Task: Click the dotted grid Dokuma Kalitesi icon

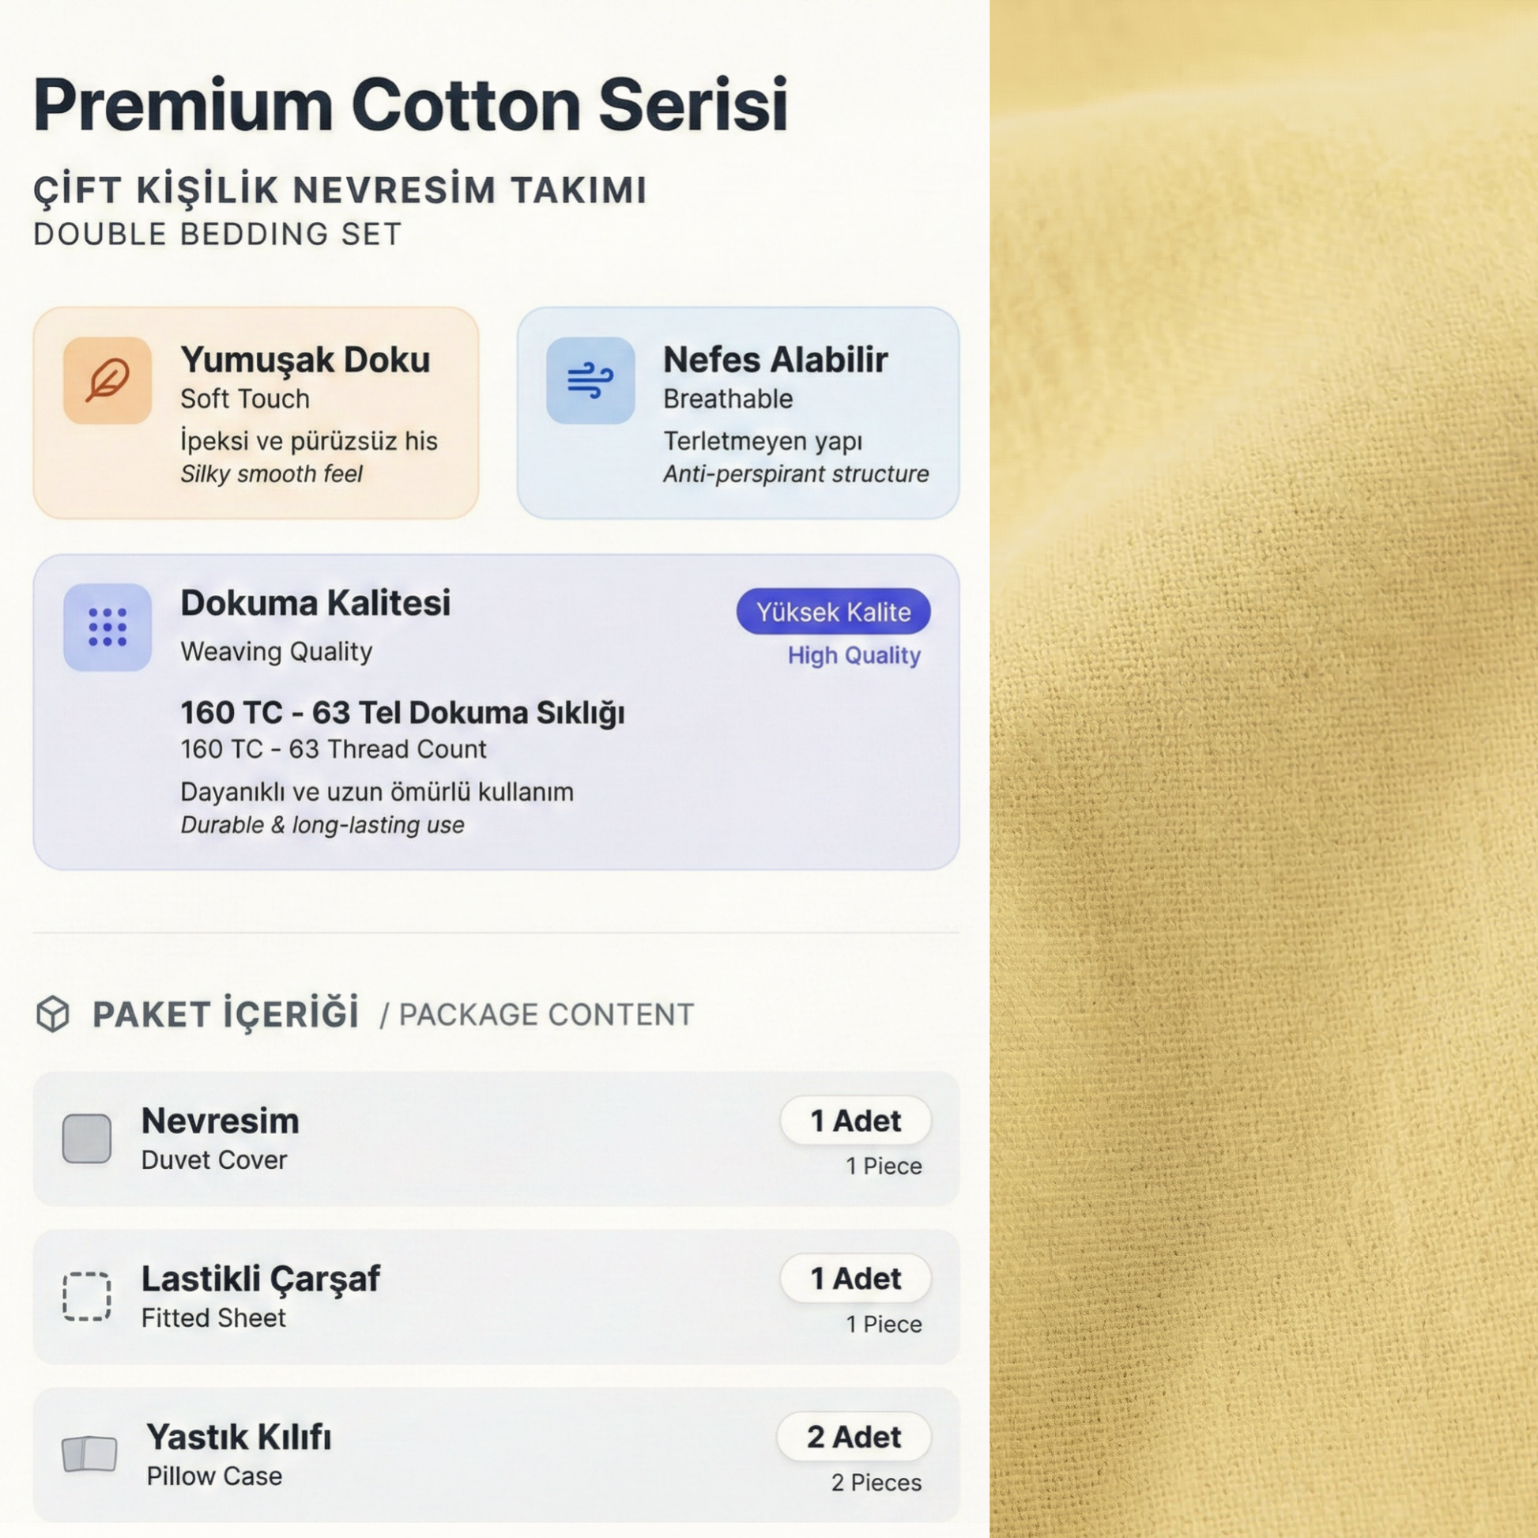Action: coord(107,628)
